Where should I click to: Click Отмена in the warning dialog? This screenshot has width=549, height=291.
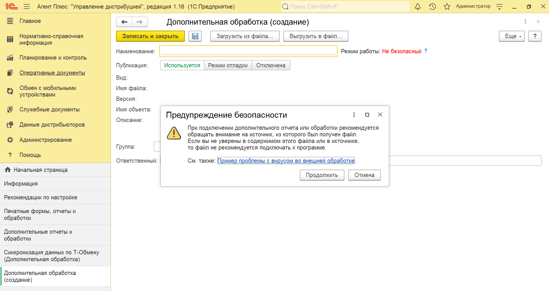tap(364, 175)
